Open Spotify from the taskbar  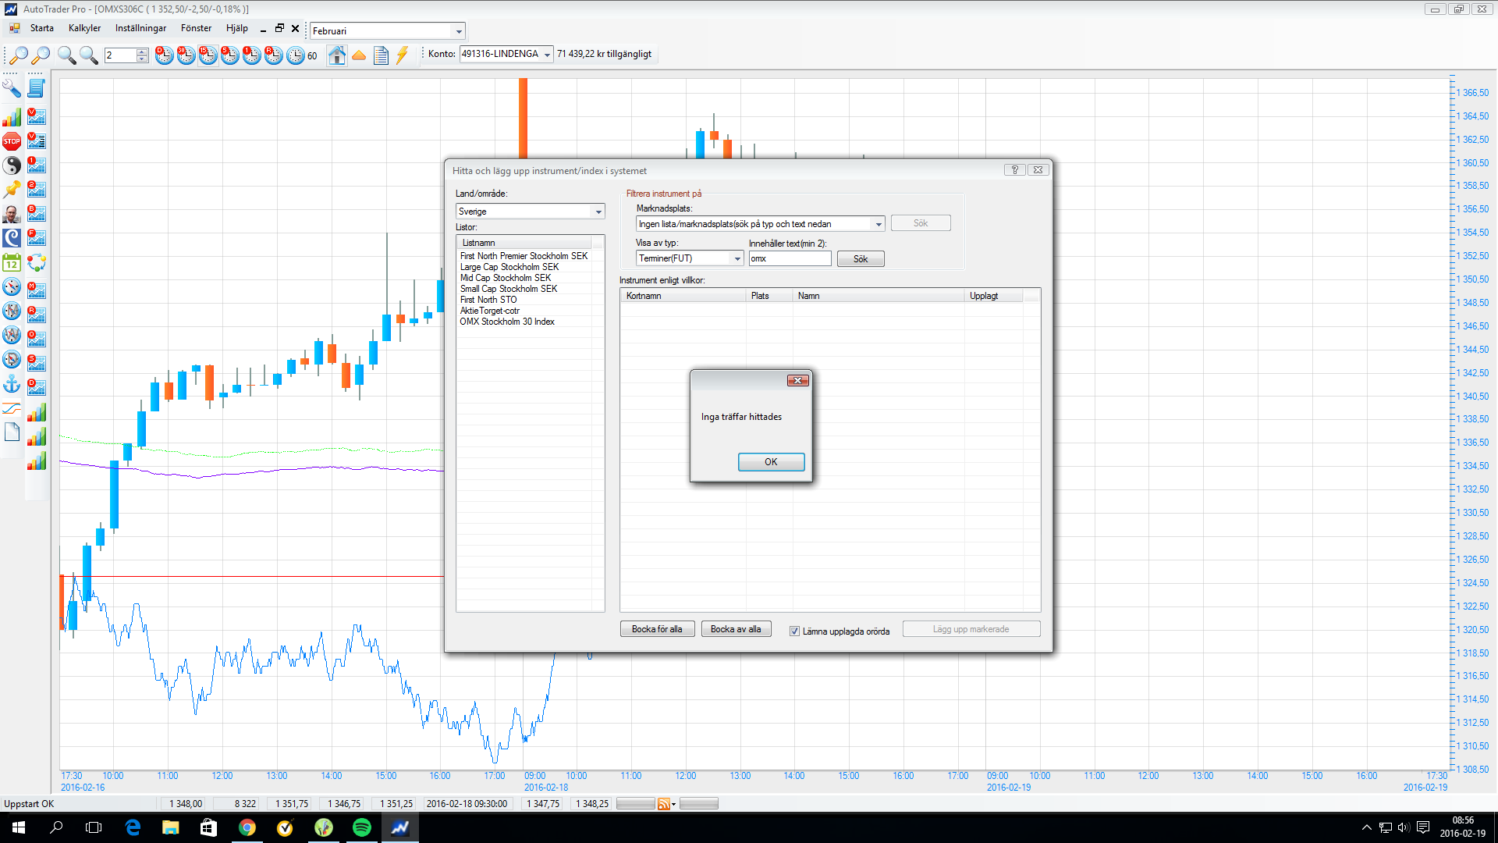coord(362,827)
